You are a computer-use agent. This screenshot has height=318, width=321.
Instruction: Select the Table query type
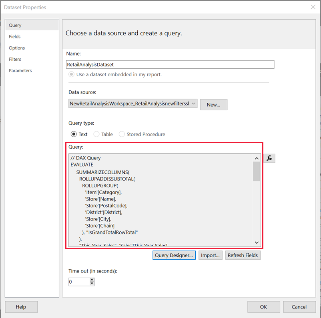[96, 134]
